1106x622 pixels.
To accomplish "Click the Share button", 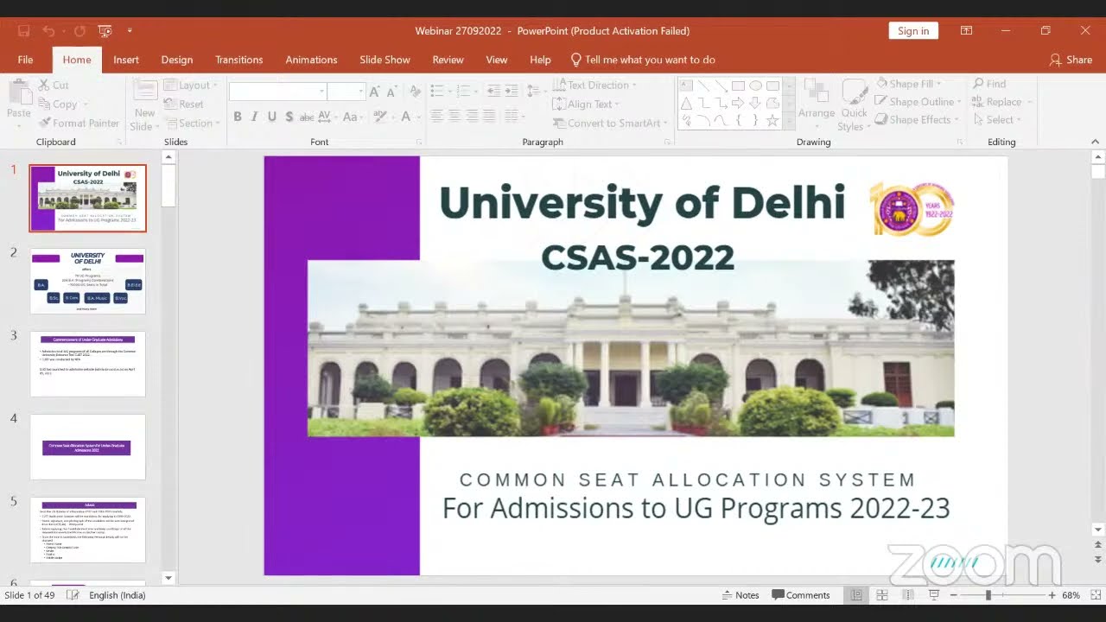I will coord(1071,60).
